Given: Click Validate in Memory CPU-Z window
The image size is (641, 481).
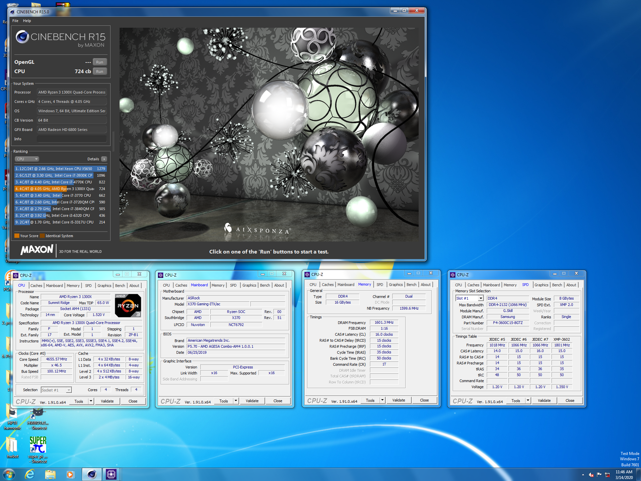Looking at the screenshot, I should click(x=399, y=400).
